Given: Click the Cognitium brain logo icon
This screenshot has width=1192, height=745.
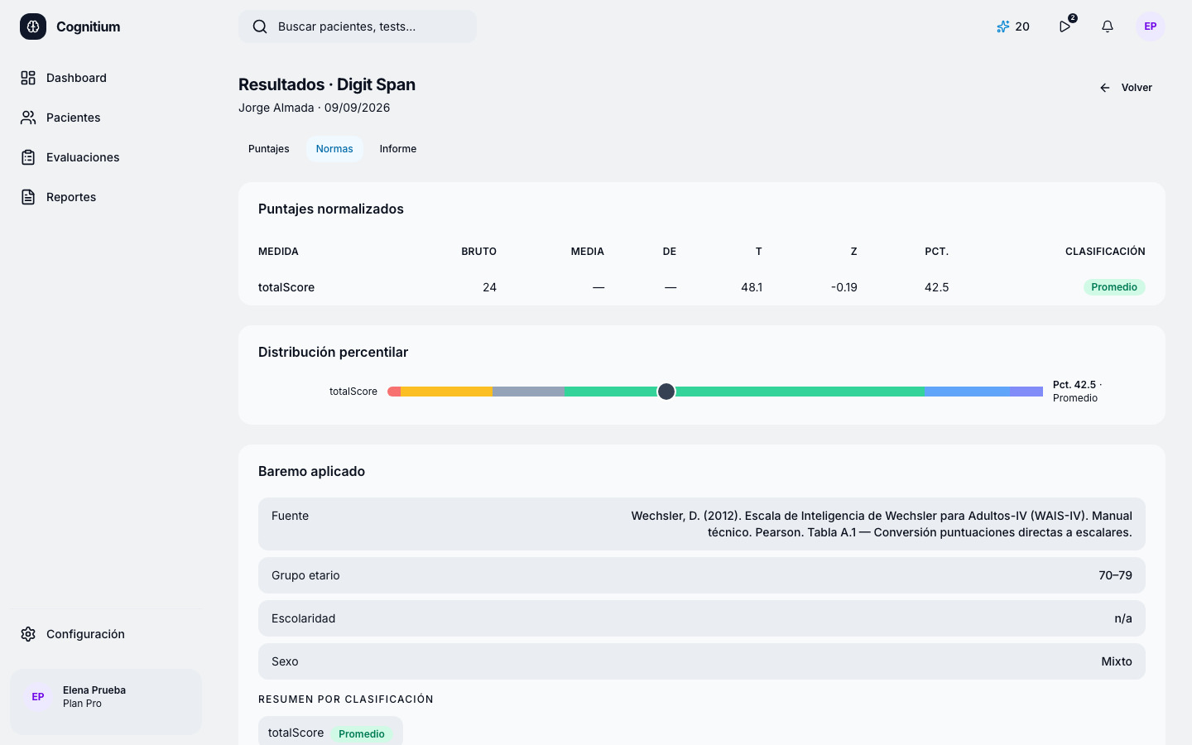Looking at the screenshot, I should (x=33, y=26).
